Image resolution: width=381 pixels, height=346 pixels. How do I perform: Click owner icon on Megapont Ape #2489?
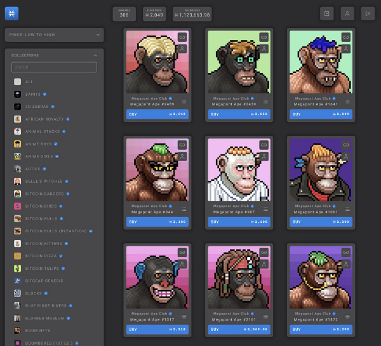182,49
